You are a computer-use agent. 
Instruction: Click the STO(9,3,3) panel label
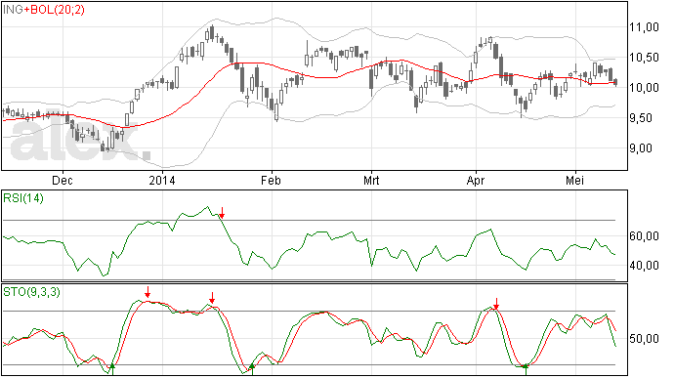(32, 292)
